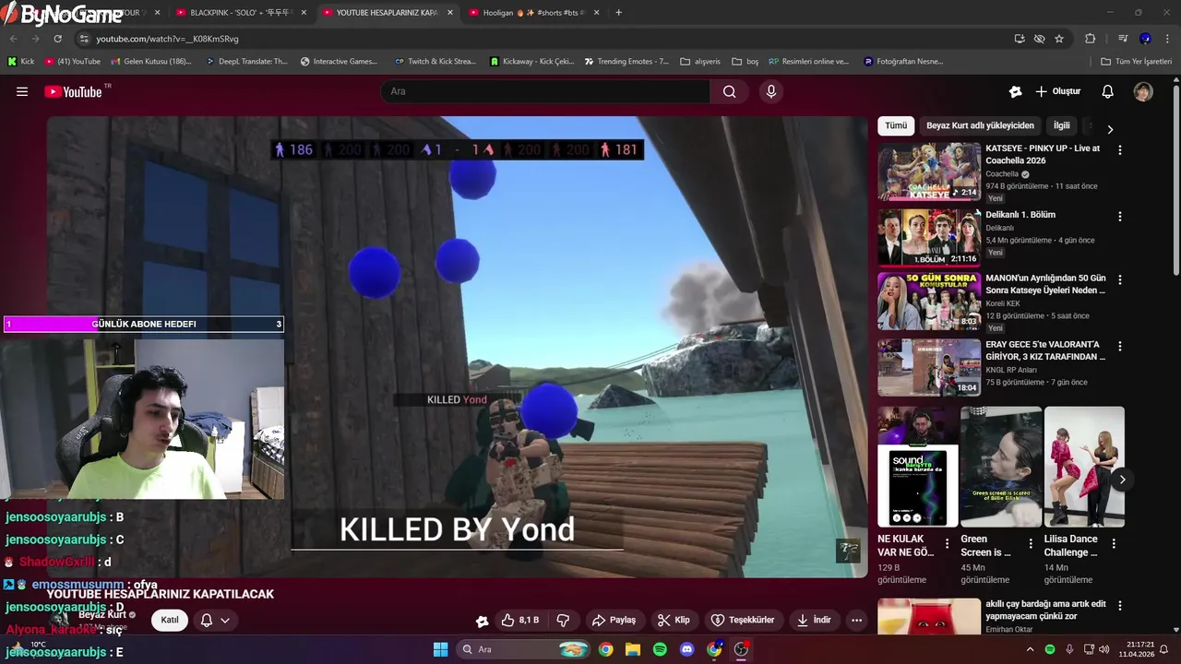
Task: Open Chrome from the taskbar
Action: (x=606, y=649)
